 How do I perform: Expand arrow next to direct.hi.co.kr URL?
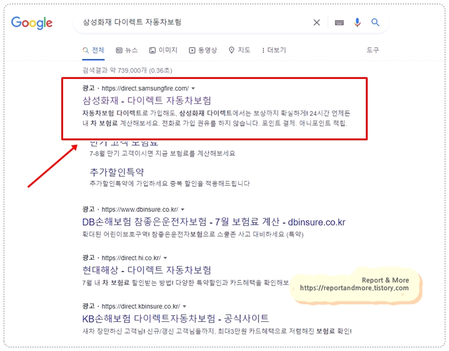tap(165, 258)
